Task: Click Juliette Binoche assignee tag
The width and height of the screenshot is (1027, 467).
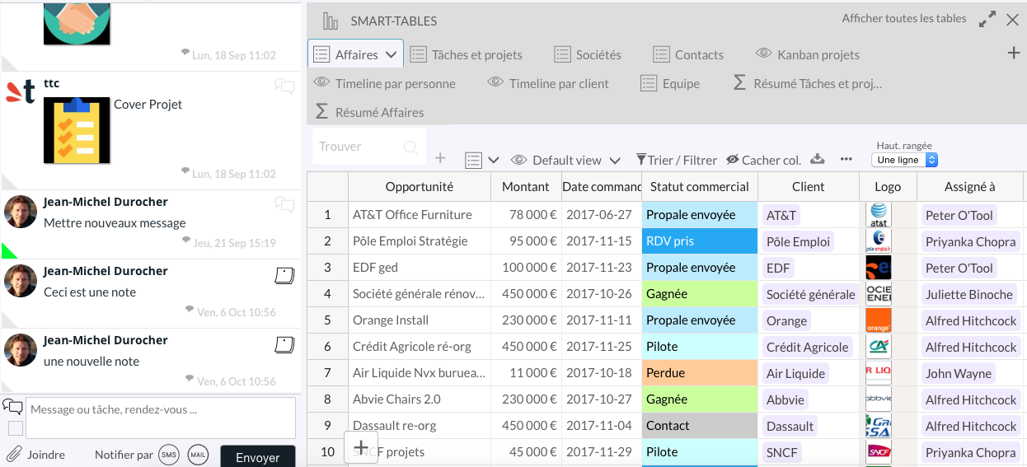Action: point(969,294)
